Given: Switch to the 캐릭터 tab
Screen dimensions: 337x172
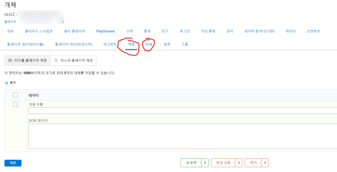Looking at the screenshot, I should point(291,31).
